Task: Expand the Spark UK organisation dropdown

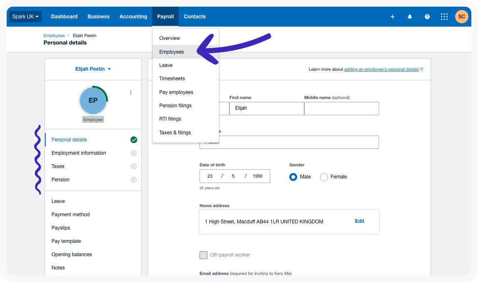Action: click(25, 17)
